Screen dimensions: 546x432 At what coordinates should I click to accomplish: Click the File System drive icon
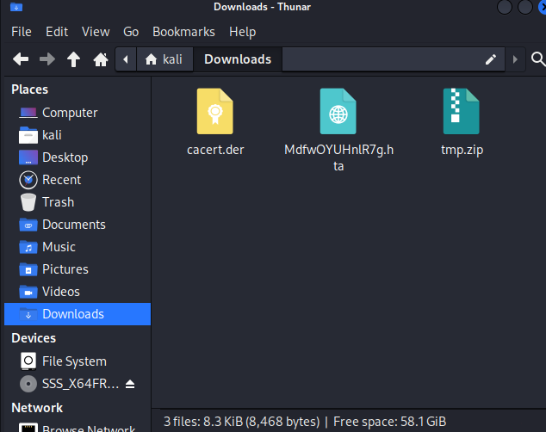click(x=28, y=361)
